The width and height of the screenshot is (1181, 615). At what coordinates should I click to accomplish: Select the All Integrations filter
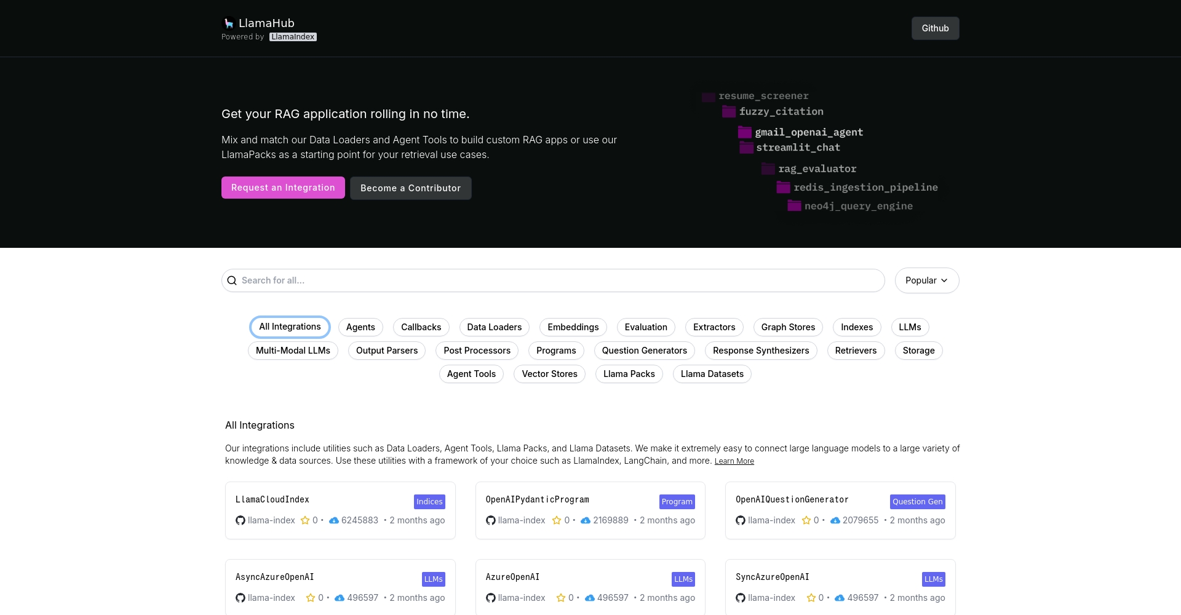coord(290,327)
